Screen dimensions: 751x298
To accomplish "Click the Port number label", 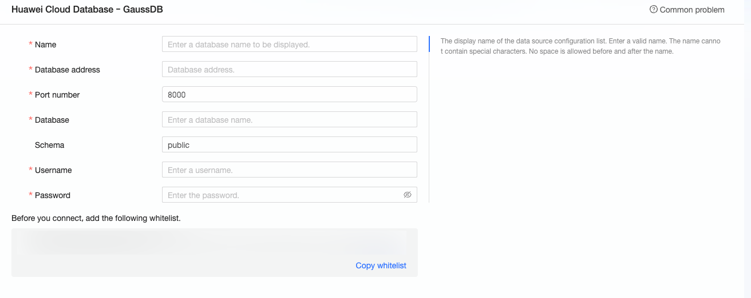I will coord(57,95).
